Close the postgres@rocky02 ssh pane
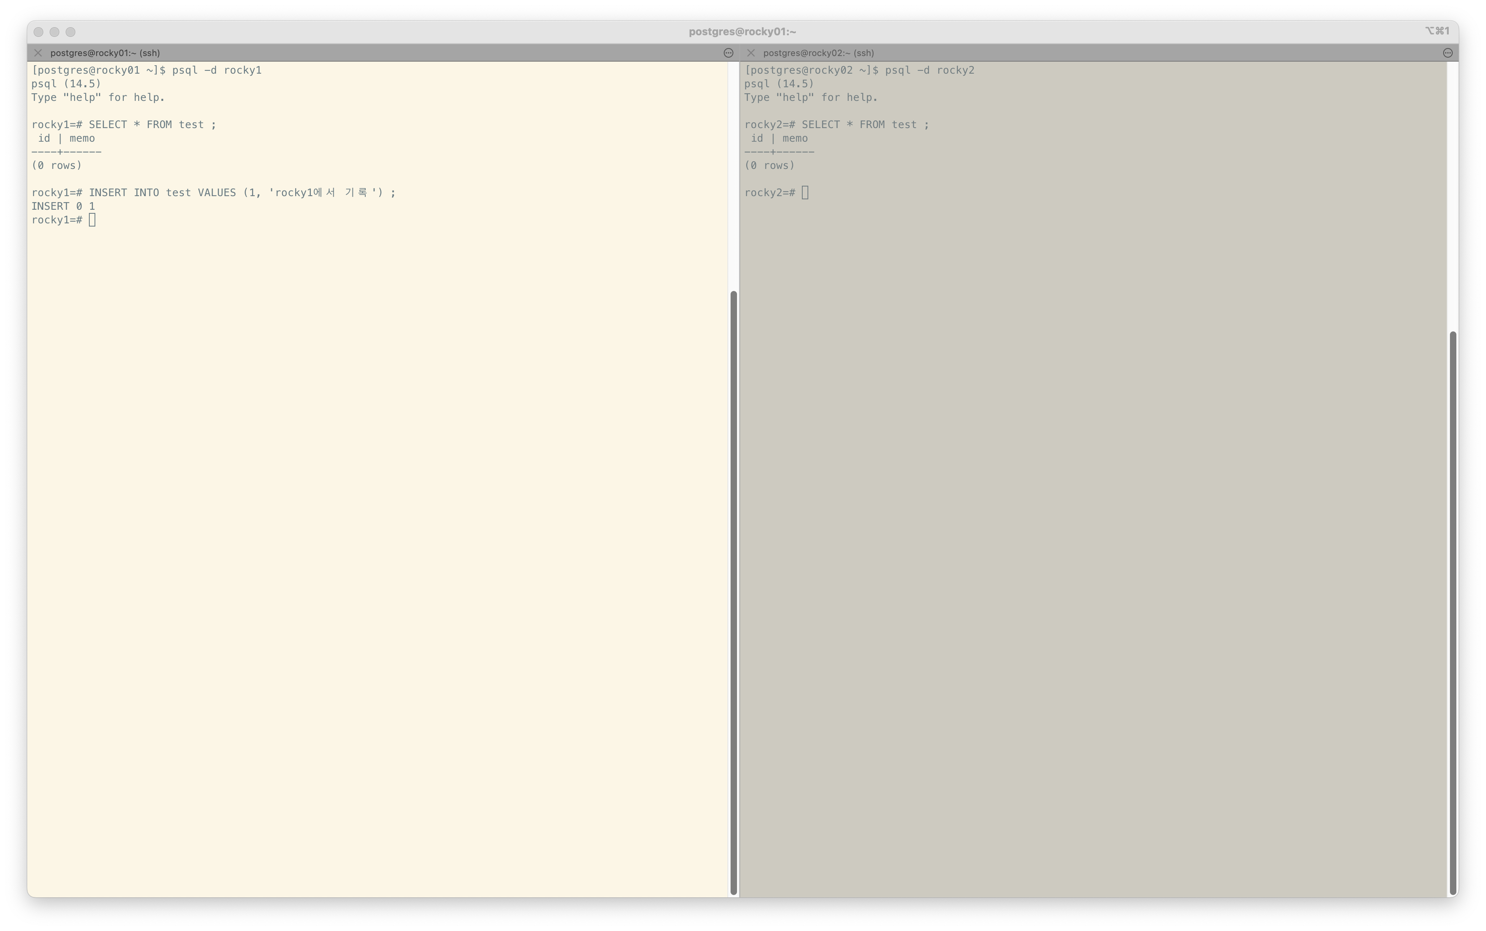This screenshot has width=1486, height=931. tap(750, 53)
